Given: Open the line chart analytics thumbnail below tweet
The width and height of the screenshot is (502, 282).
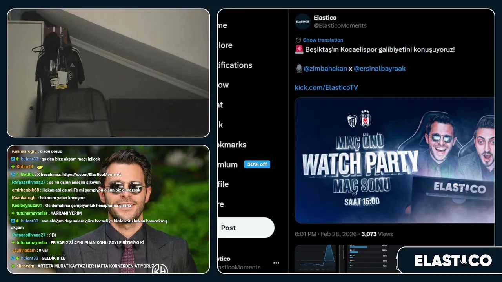Looking at the screenshot, I should pyautogui.click(x=315, y=258).
